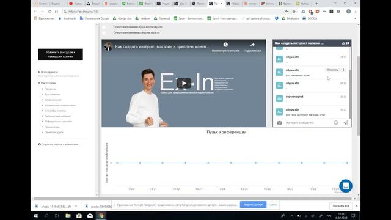391x220 pixels.
Task: Open the Profile settings item
Action: click(x=50, y=89)
